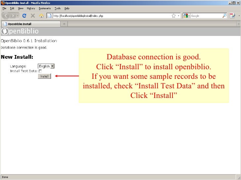Image resolution: width=241 pixels, height=180 pixels.
Task: Maximize the Firefox window
Action: click(x=234, y=3)
